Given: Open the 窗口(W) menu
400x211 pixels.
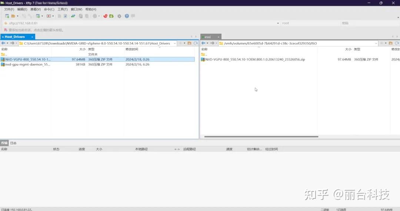Looking at the screenshot, I should click(77, 9).
